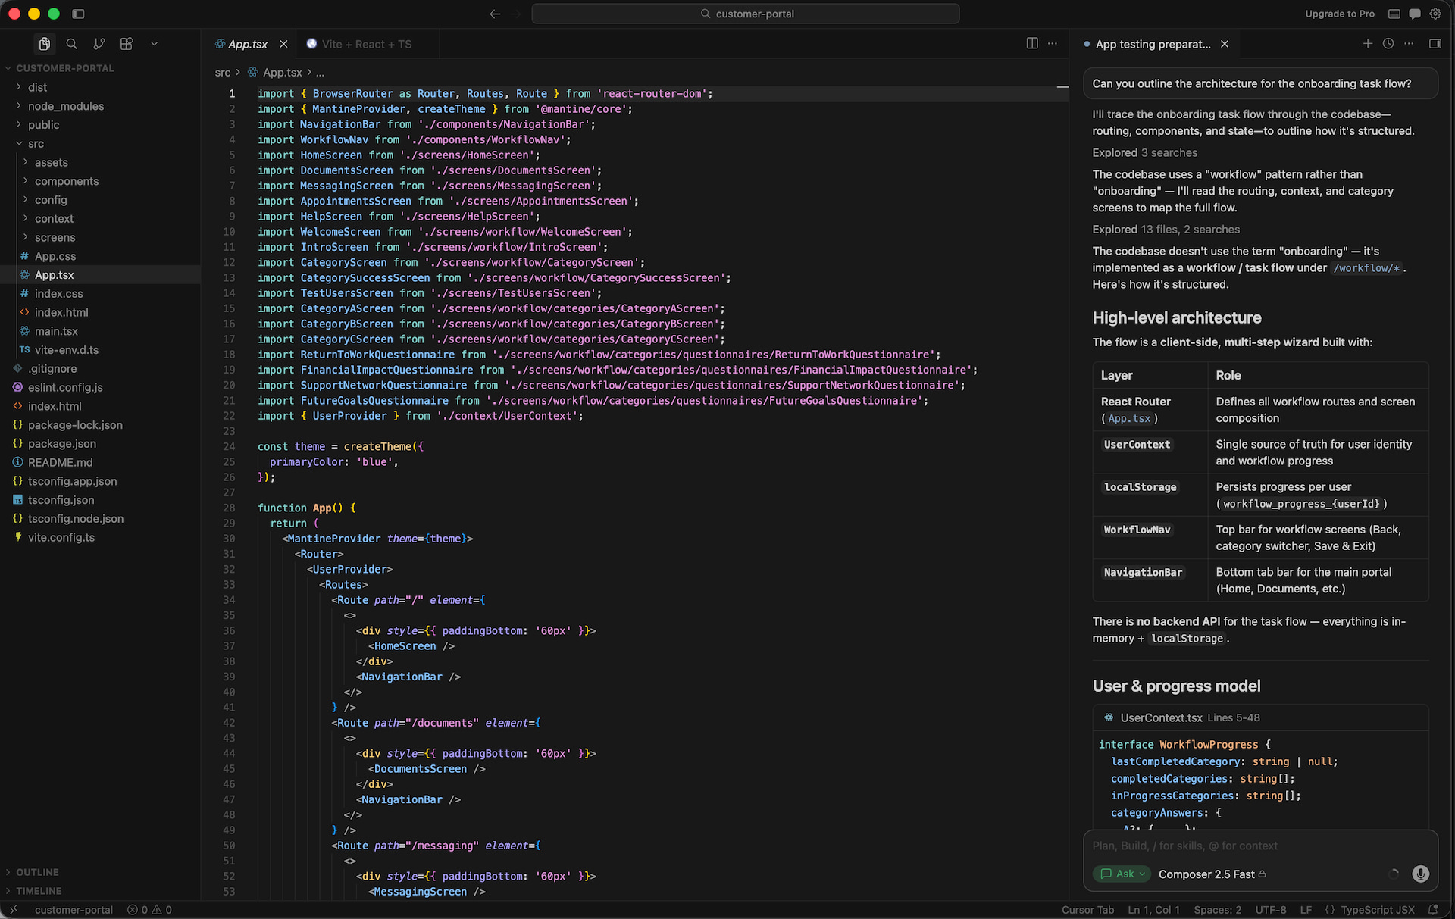Open the Explorer view icon
The width and height of the screenshot is (1455, 919).
(45, 44)
